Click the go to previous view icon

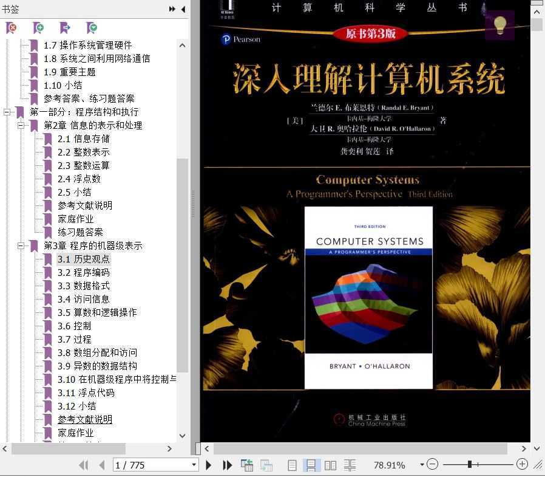pyautogui.click(x=247, y=465)
